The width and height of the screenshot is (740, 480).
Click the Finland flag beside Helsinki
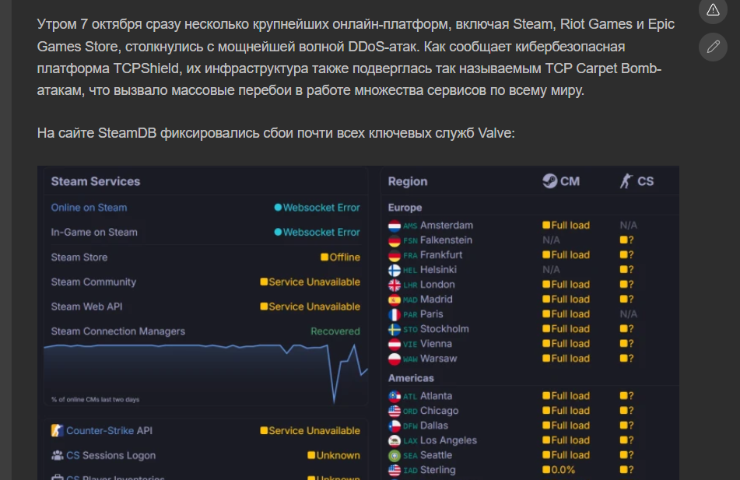point(395,270)
